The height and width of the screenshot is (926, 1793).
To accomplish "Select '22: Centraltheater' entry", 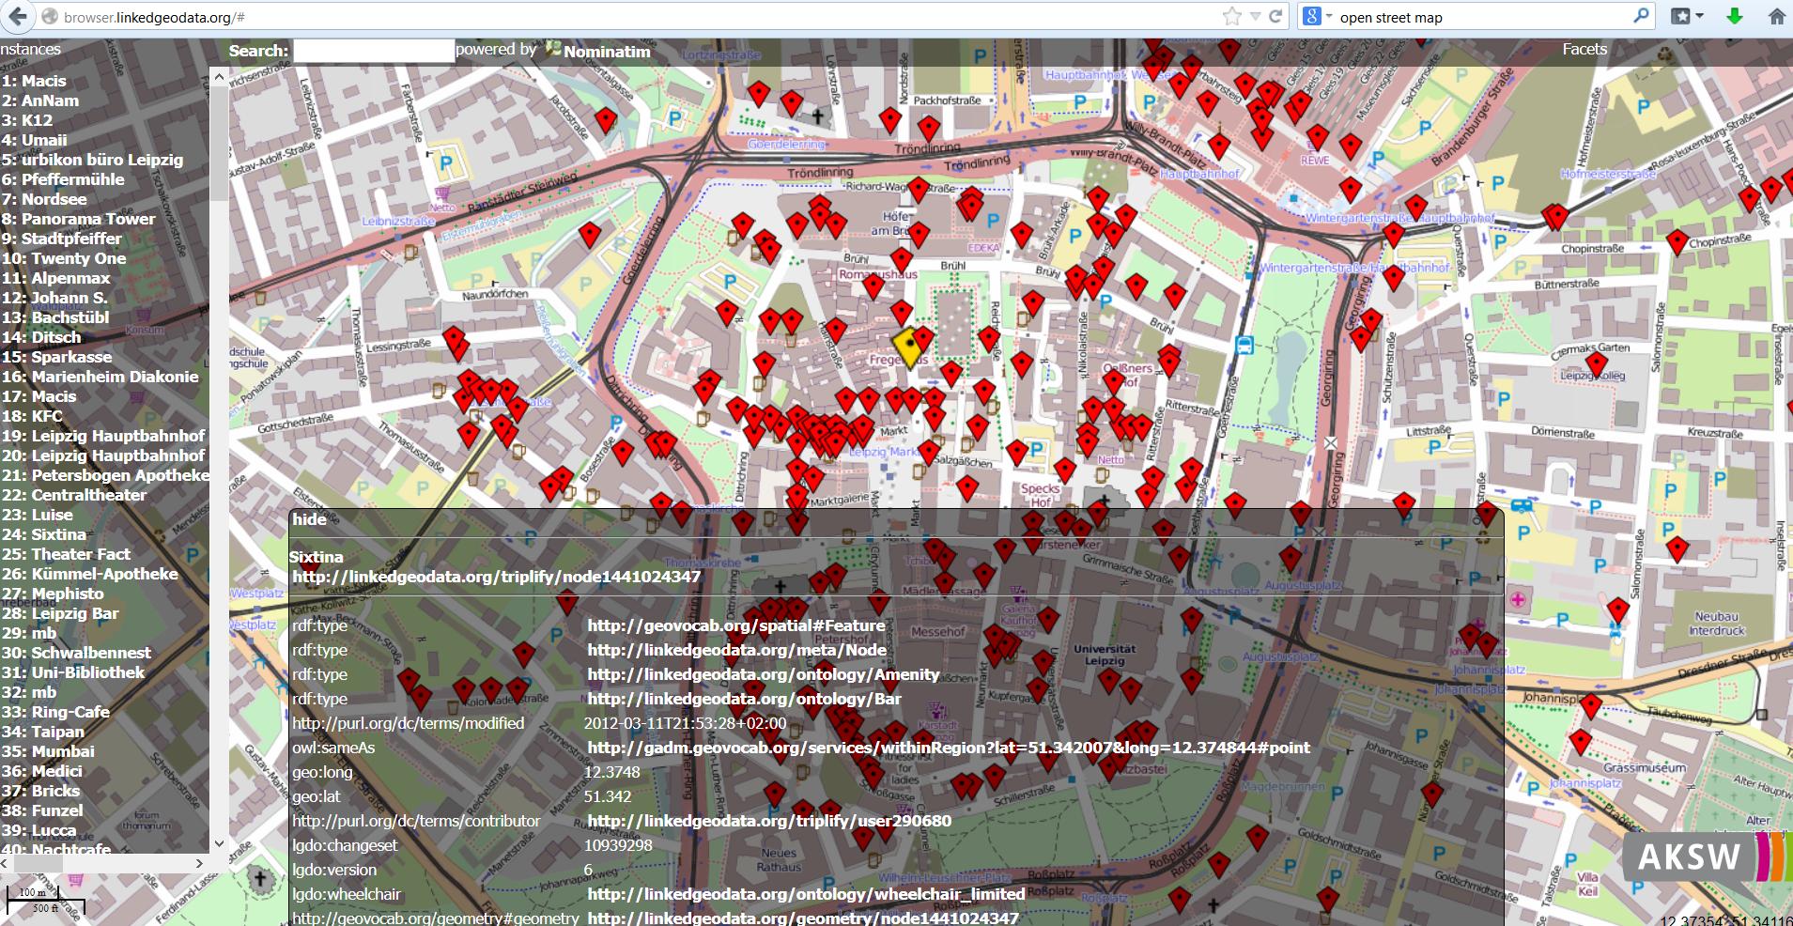I will 73,495.
